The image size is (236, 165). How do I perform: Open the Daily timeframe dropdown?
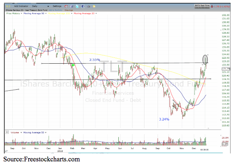tap(40, 6)
